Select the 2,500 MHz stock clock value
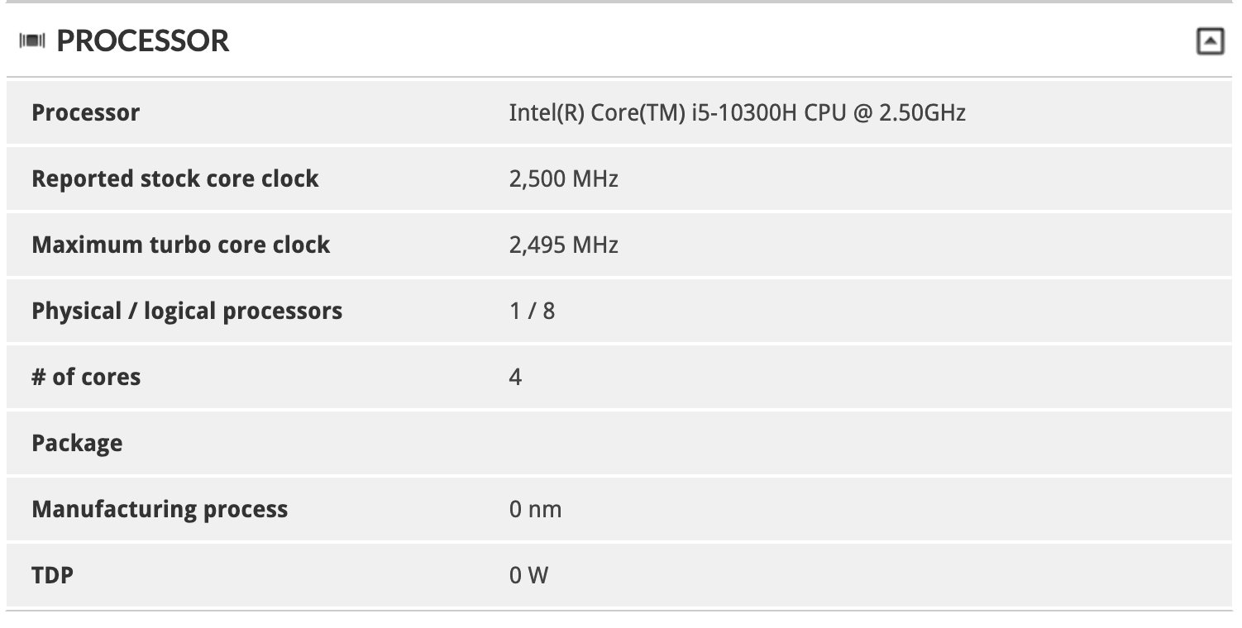Screen dimensions: 1242x628 (x=564, y=178)
